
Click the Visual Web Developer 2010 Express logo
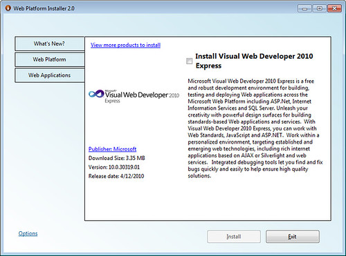pos(134,96)
